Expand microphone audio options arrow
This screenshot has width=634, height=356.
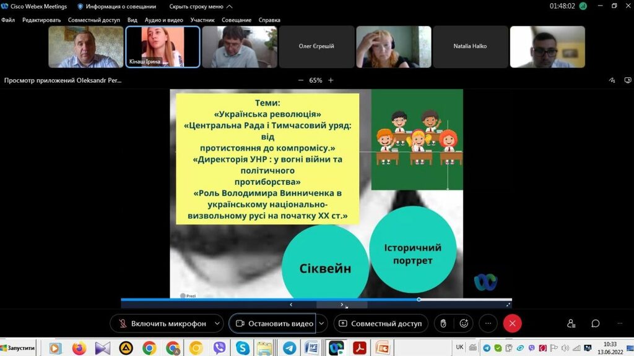(217, 323)
